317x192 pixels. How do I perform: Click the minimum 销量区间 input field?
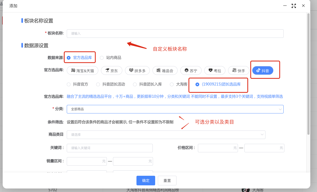coord(87,161)
